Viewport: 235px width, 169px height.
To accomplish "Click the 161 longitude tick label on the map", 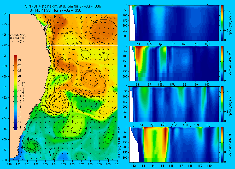I will point(117,164).
